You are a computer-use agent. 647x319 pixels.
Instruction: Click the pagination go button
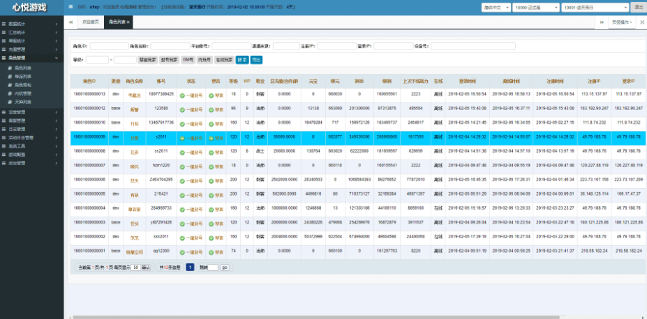tap(225, 267)
